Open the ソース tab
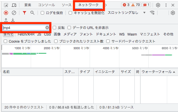This screenshot has width=178, height=112. [67, 5]
